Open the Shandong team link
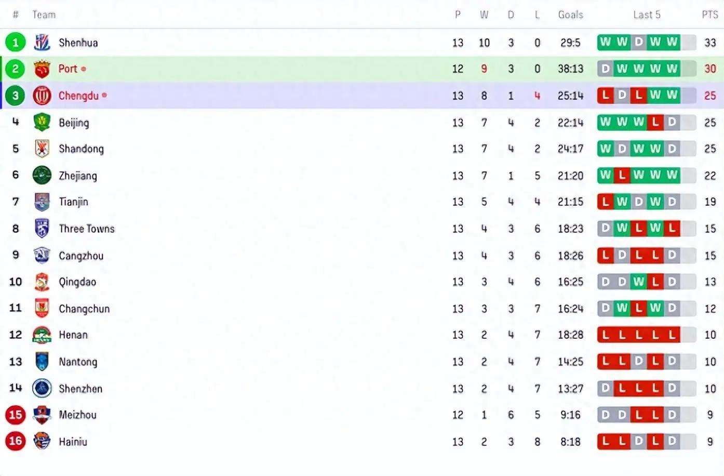 click(x=81, y=149)
